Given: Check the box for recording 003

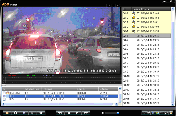Looking at the screenshot, I should click(4, 93).
